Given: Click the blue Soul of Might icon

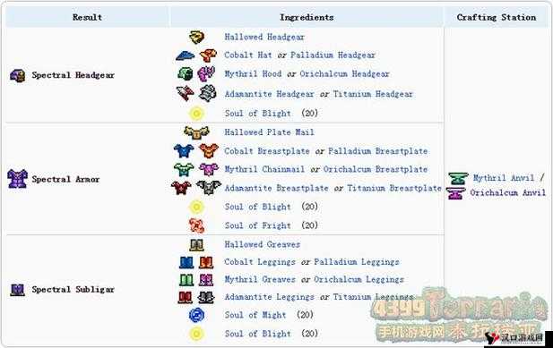Looking at the screenshot, I should tap(196, 315).
